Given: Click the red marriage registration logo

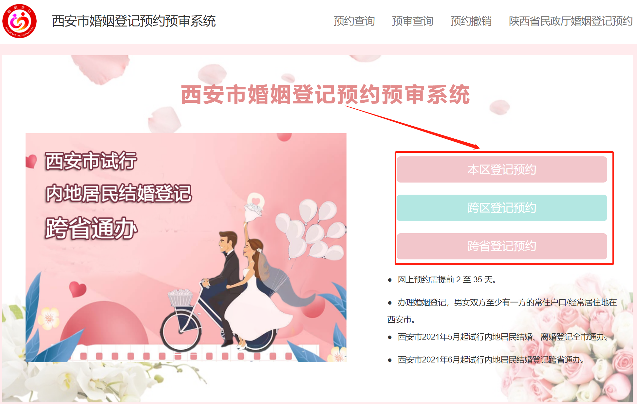Looking at the screenshot, I should pyautogui.click(x=20, y=21).
